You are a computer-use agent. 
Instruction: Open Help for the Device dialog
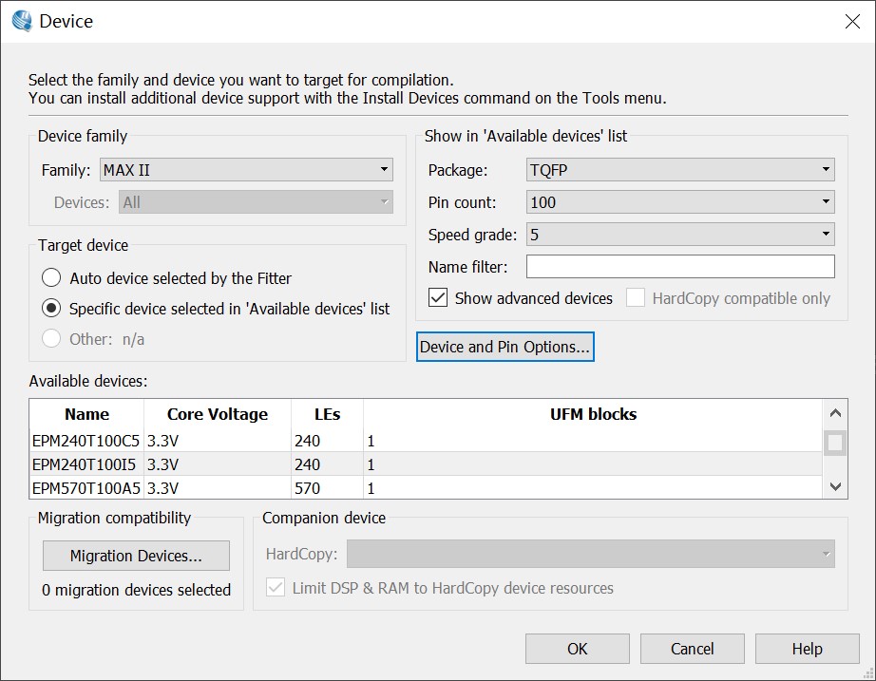tap(807, 649)
